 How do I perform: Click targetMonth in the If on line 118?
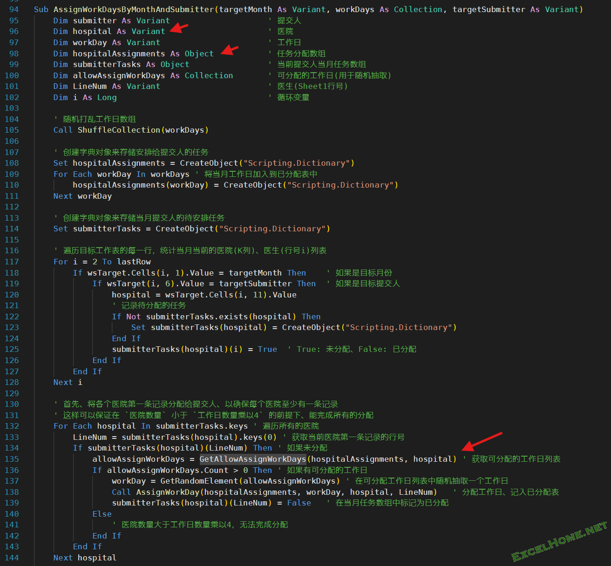pyautogui.click(x=255, y=273)
